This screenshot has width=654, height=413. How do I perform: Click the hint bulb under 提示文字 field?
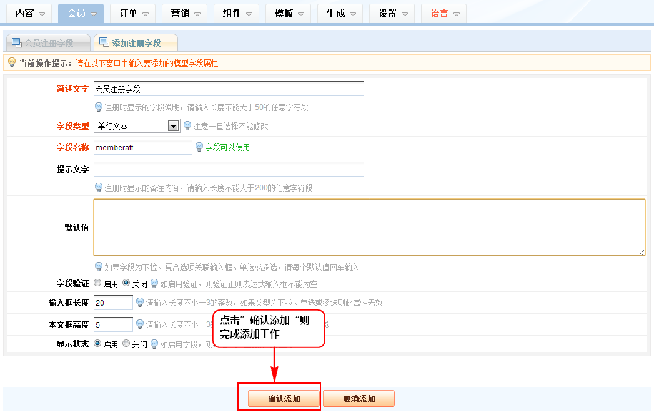point(98,187)
